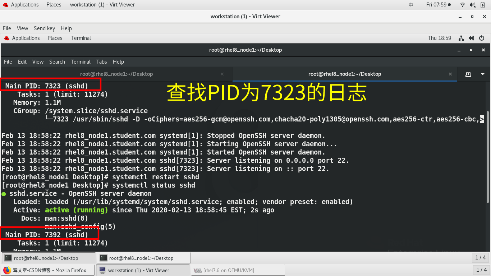Screen dimensions: 491x276
Task: Open terminal Terminal menu
Action: pos(81,62)
